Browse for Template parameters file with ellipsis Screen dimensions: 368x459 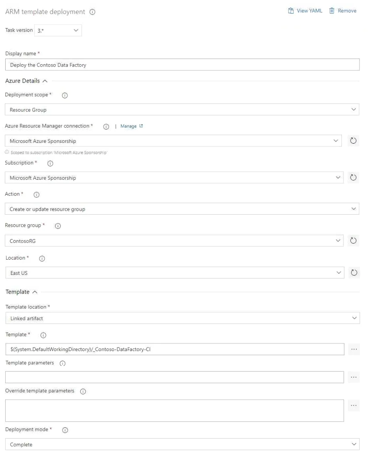click(354, 377)
